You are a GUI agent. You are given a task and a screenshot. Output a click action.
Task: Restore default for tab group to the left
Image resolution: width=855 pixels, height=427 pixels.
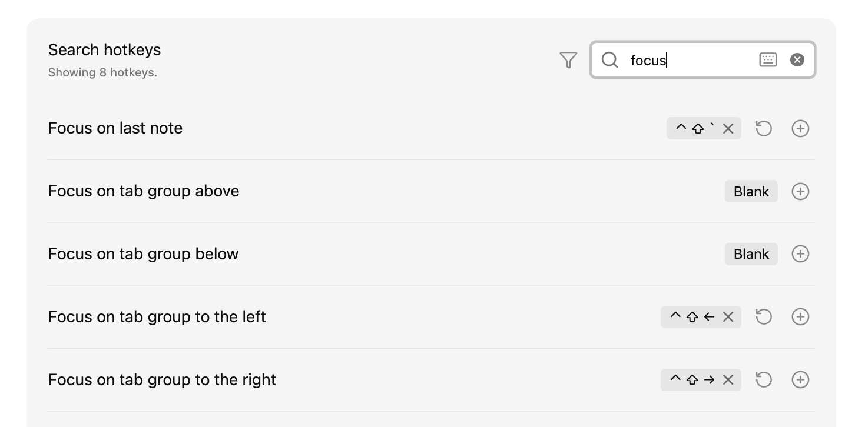pos(764,317)
